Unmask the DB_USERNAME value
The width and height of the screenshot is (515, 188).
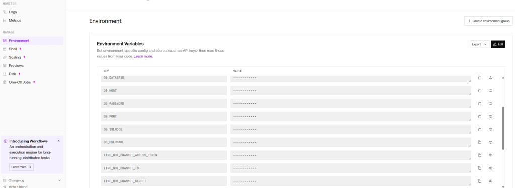coord(490,142)
